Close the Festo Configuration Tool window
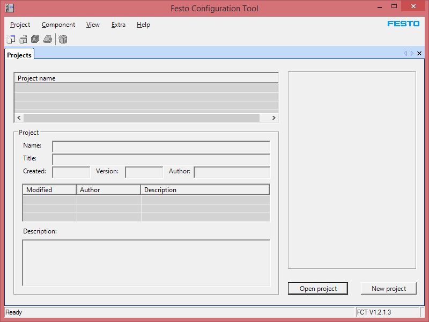Image resolution: width=429 pixels, height=322 pixels. click(x=413, y=6)
